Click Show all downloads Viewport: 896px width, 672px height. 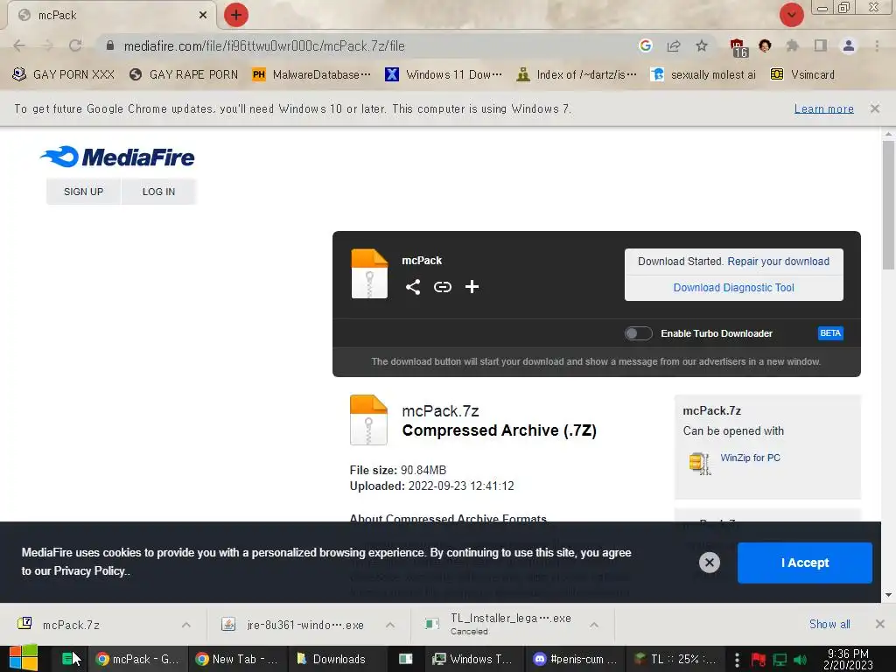tap(829, 624)
